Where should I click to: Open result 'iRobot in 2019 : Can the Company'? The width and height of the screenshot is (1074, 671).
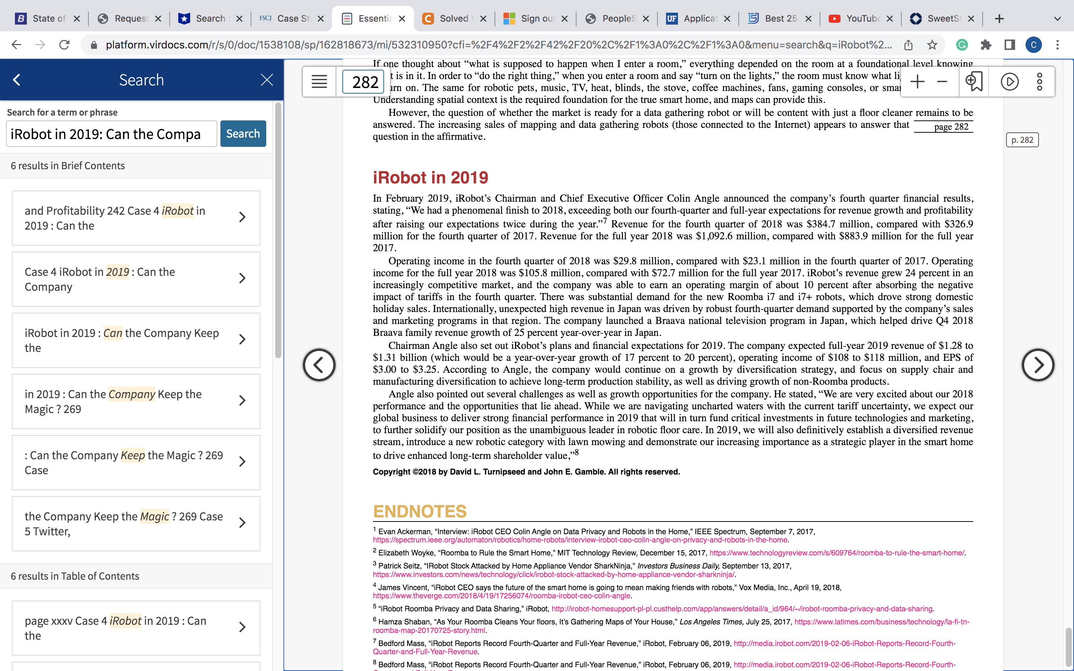(136, 340)
